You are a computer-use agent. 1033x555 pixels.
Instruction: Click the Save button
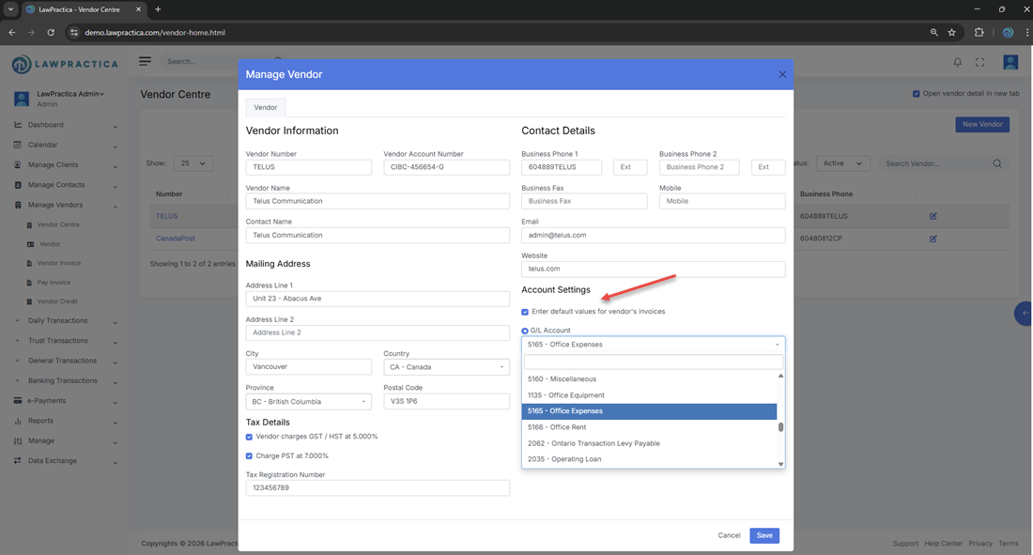click(x=763, y=535)
